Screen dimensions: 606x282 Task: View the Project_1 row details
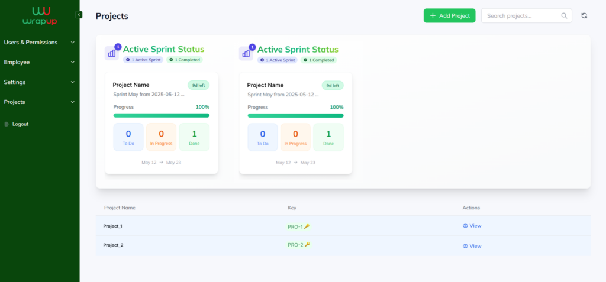click(472, 226)
